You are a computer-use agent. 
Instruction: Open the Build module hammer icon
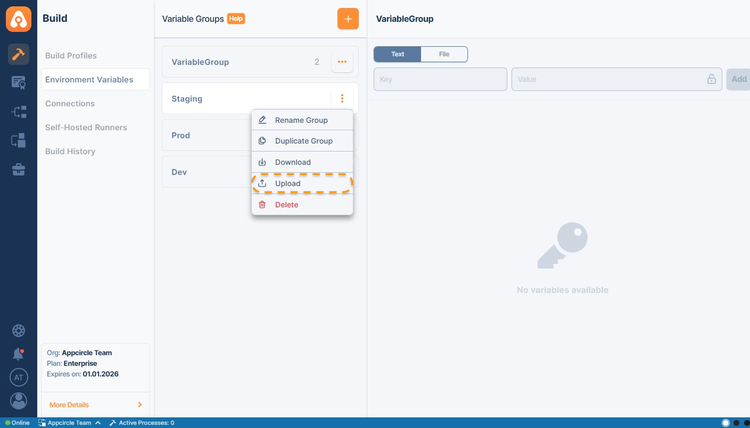(x=19, y=54)
